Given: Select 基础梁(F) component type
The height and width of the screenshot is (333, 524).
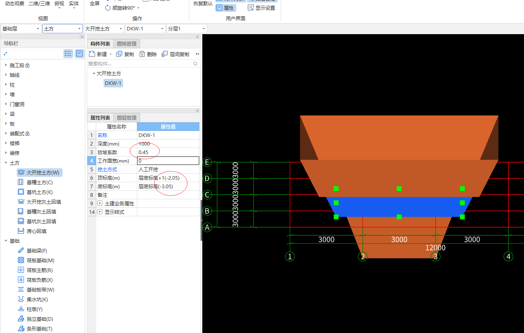Looking at the screenshot, I should (x=32, y=251).
